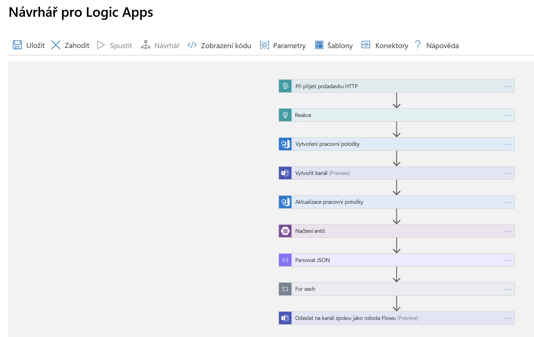The height and width of the screenshot is (337, 534).
Task: Expand the Načtení entit action title
Action: 310,231
